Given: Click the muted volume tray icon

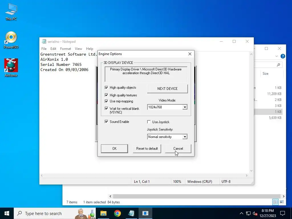Looking at the screenshot, I should click(x=255, y=214).
